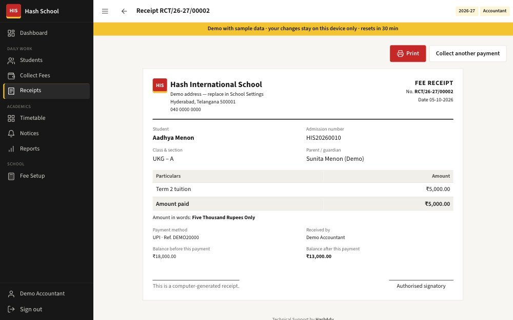The image size is (513, 320).
Task: Click the 2026-27 academic year badge
Action: tap(466, 11)
